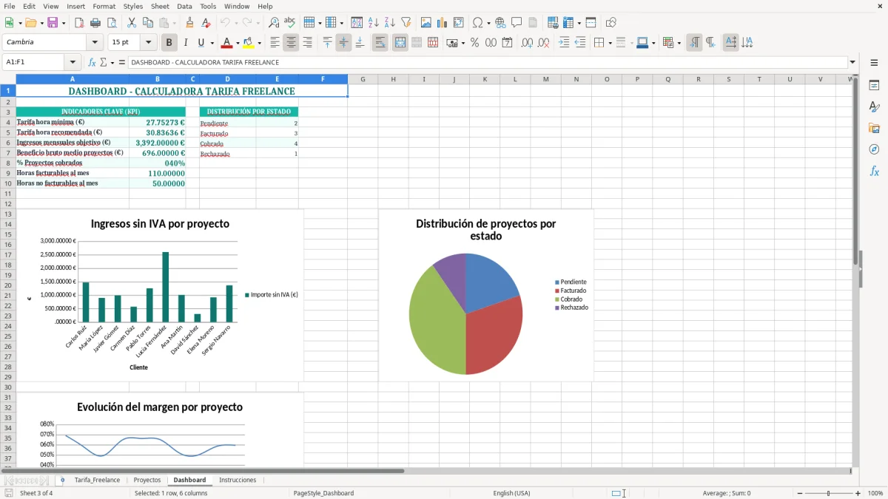888x499 pixels.
Task: Open the Data menu
Action: tap(184, 6)
